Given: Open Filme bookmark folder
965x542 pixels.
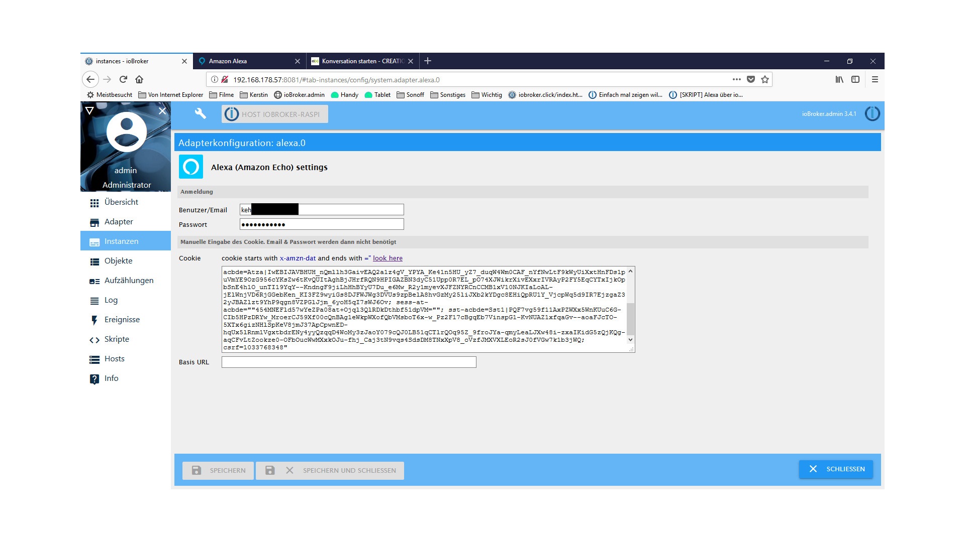Looking at the screenshot, I should tap(222, 95).
